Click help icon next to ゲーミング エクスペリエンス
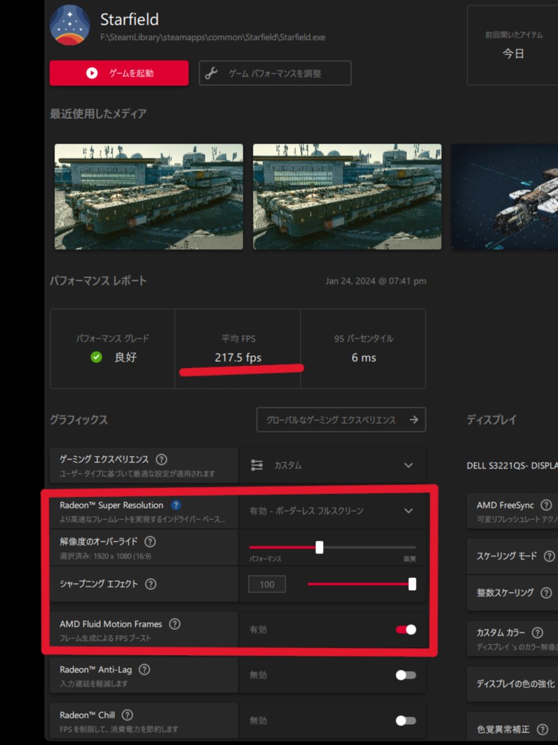 click(x=162, y=459)
